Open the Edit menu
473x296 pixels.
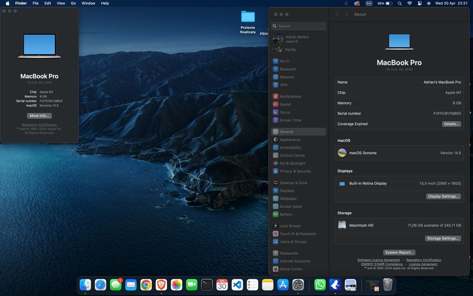[48, 3]
